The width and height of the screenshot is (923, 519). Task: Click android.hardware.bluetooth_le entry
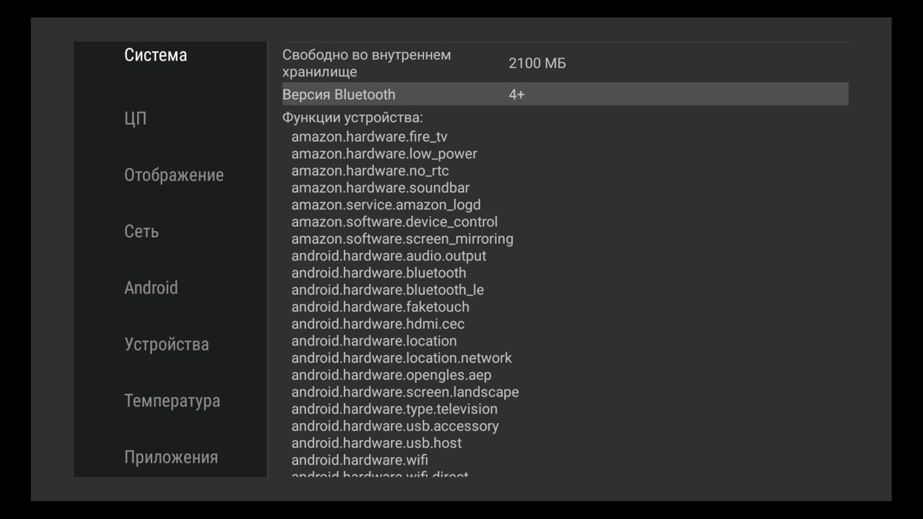387,290
